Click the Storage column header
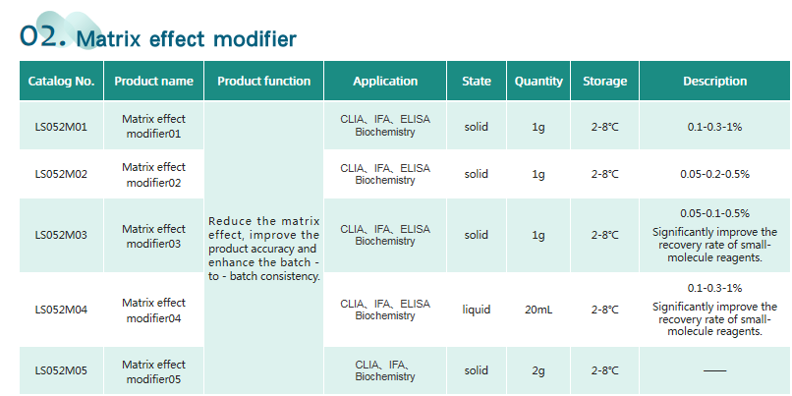Image resolution: width=792 pixels, height=396 pixels. (604, 81)
